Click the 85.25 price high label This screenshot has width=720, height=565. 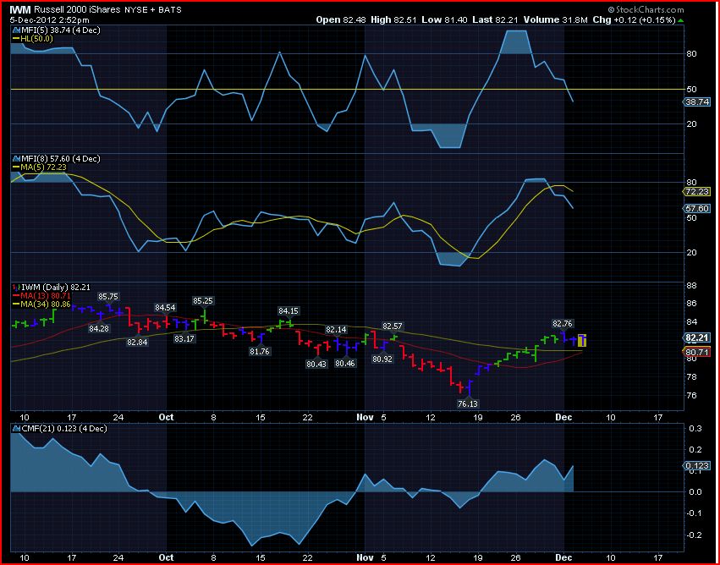203,300
